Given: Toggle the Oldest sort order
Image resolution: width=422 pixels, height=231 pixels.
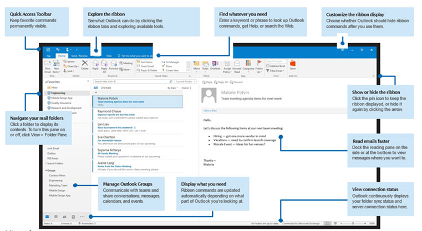Looking at the screenshot, I should (x=186, y=88).
